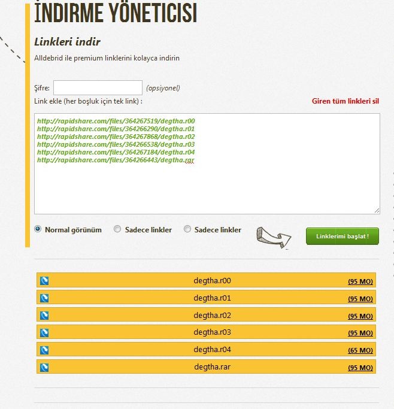Click the (95 MO) size of degtha.rar

pyautogui.click(x=360, y=368)
